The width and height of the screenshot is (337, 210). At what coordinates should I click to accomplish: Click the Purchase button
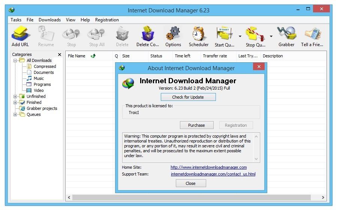tap(196, 125)
